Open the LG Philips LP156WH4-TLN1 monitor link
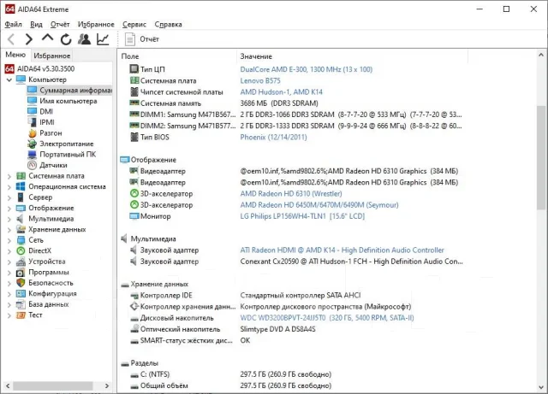The image size is (548, 394). pyautogui.click(x=302, y=216)
